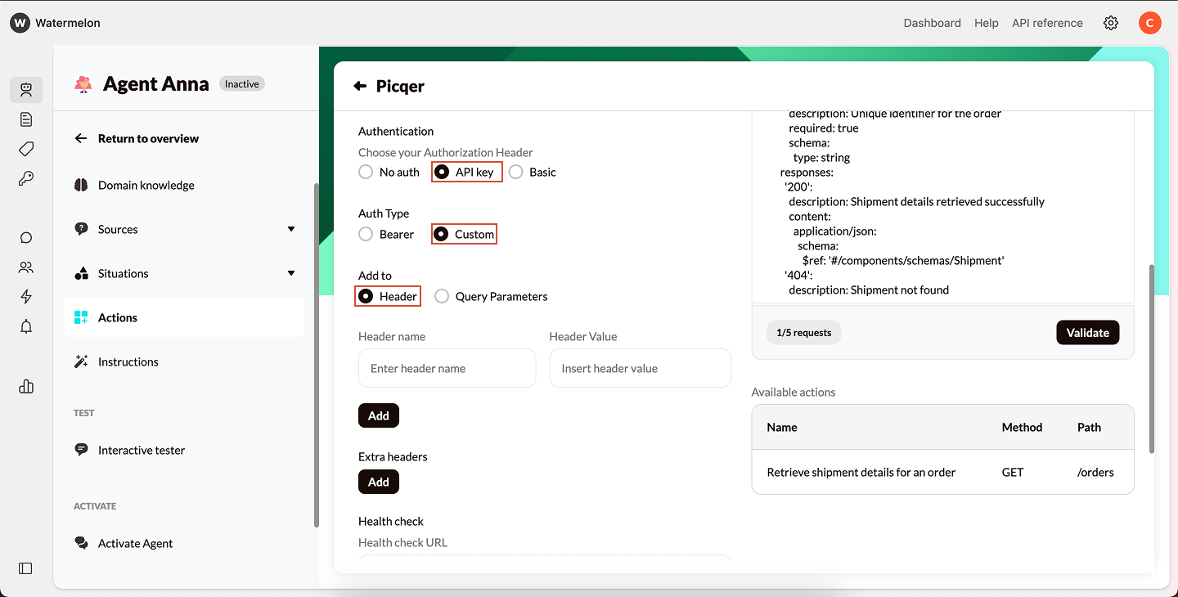
Task: Choose the Bearer auth type
Action: (x=366, y=234)
